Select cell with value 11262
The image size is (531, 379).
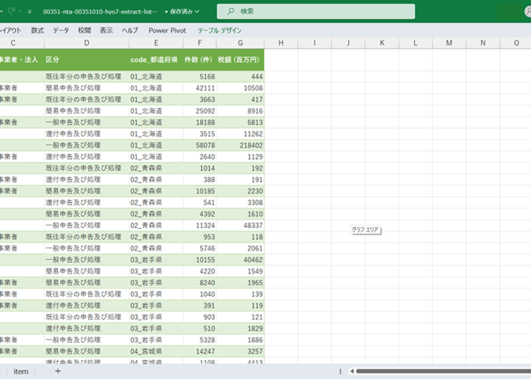click(240, 134)
